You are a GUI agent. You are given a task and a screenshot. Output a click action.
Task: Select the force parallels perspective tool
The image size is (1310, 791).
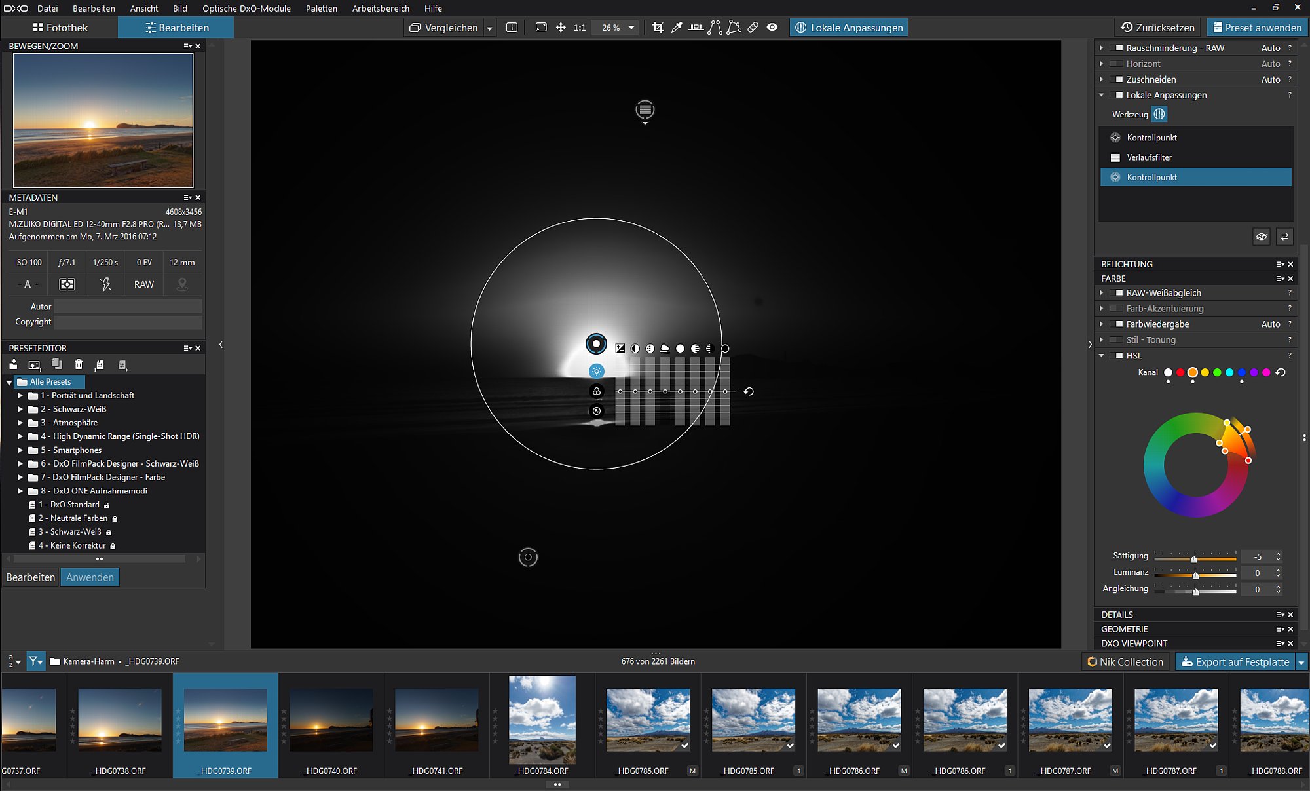pos(715,28)
